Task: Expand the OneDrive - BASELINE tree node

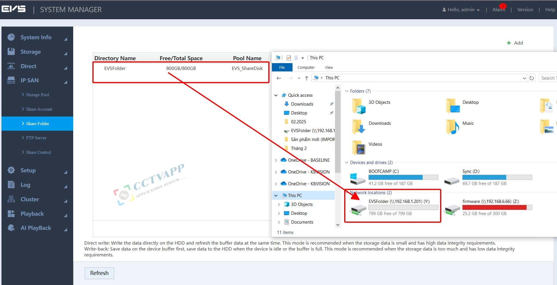Action: point(276,160)
